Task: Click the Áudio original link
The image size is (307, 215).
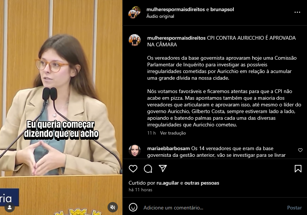Action: 160,16
